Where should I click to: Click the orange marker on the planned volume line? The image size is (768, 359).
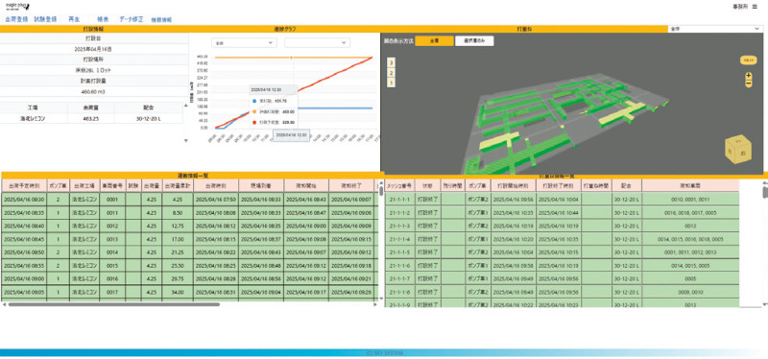coord(292,58)
